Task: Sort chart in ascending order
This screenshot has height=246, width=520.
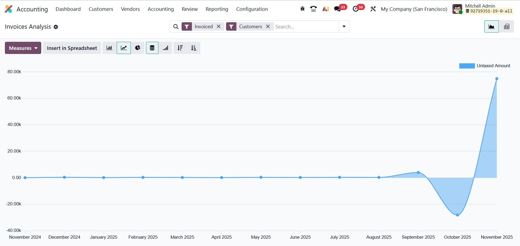Action: [194, 48]
